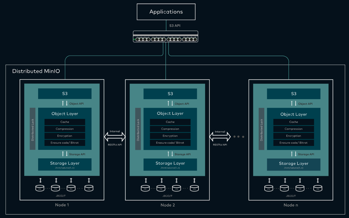Click Erasure code/ Bitrot in Node n
The height and width of the screenshot is (218, 349).
tap(294, 143)
